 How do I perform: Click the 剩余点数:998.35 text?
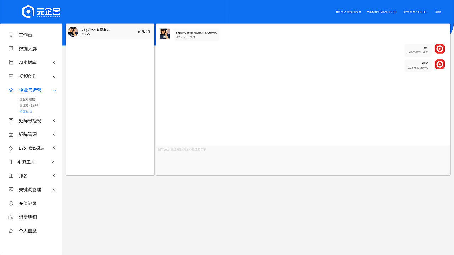(x=415, y=12)
